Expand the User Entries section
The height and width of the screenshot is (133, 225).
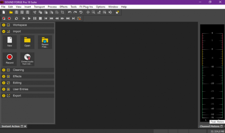click(x=4, y=89)
